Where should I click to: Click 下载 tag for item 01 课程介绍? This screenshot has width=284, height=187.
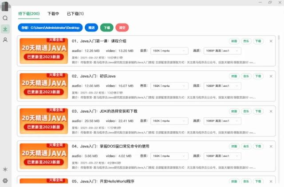tap(258, 41)
